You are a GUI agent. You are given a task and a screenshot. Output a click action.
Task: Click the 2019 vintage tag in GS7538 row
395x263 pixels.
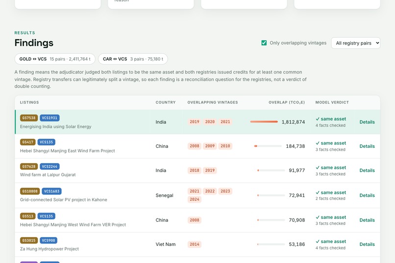[195, 122]
